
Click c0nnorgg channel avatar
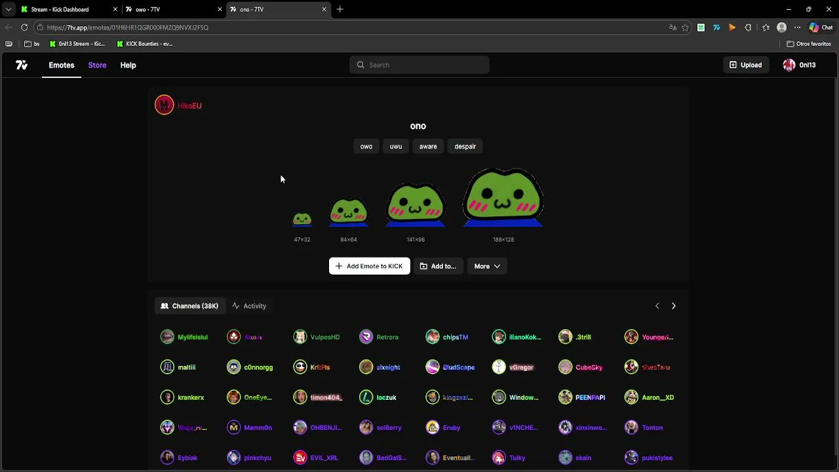click(x=234, y=367)
